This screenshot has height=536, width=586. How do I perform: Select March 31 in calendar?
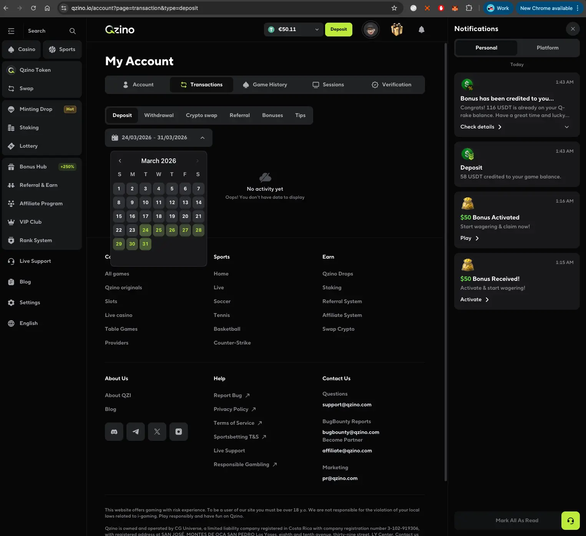[145, 244]
